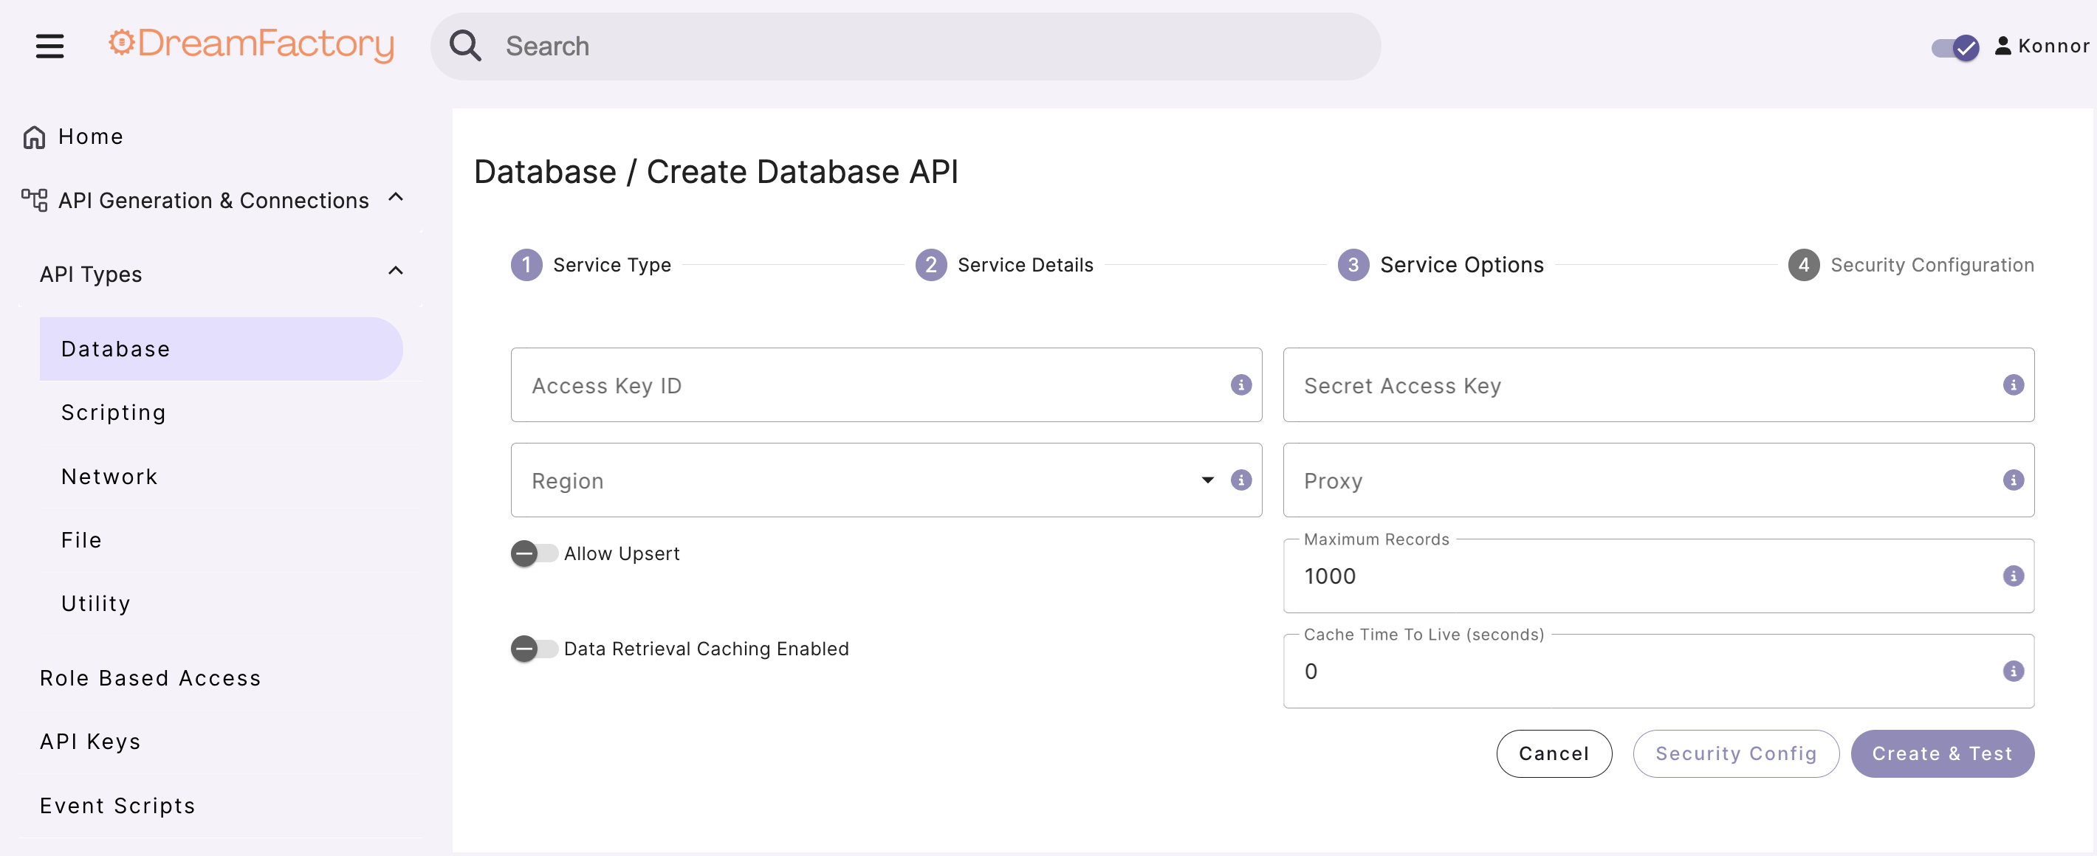Enable the Allow Upsert toggle
Image resolution: width=2097 pixels, height=856 pixels.
533,553
